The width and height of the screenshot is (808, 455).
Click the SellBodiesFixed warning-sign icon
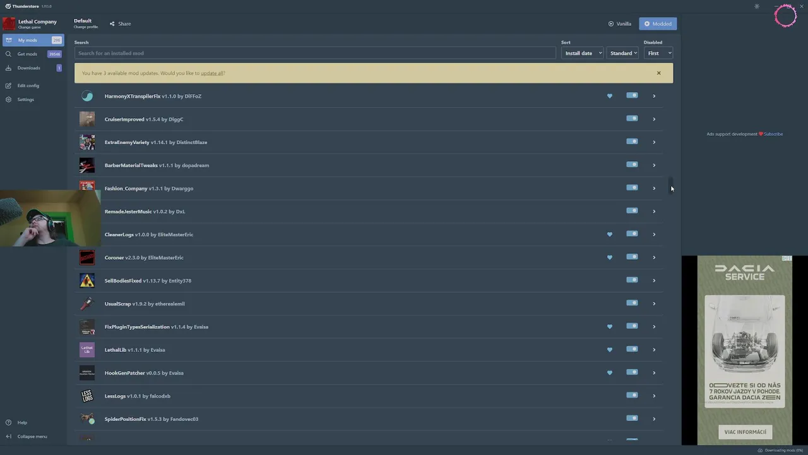point(87,281)
